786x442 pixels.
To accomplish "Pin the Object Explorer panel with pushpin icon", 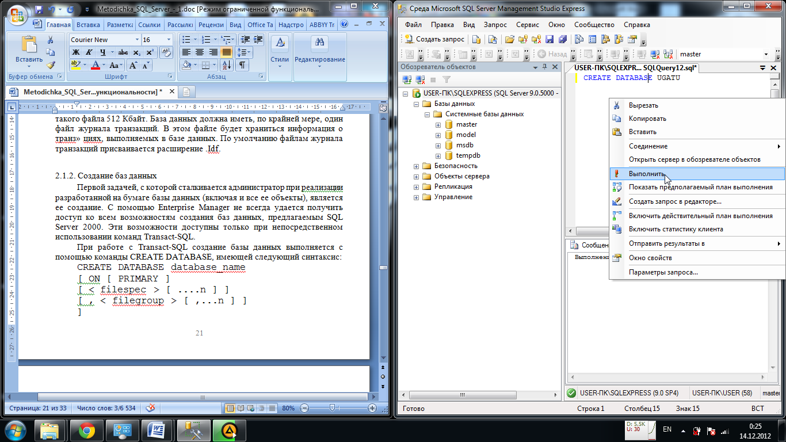I will 545,67.
